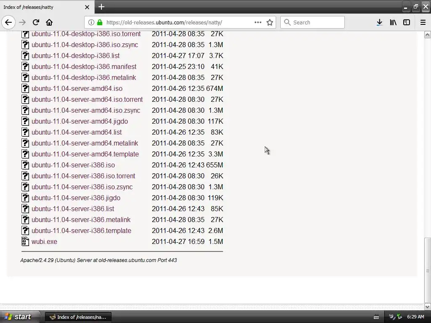Open ubuntu-11.04-server-i386.list link

tap(72, 209)
